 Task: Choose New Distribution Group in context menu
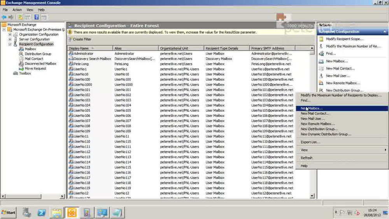click(342, 129)
